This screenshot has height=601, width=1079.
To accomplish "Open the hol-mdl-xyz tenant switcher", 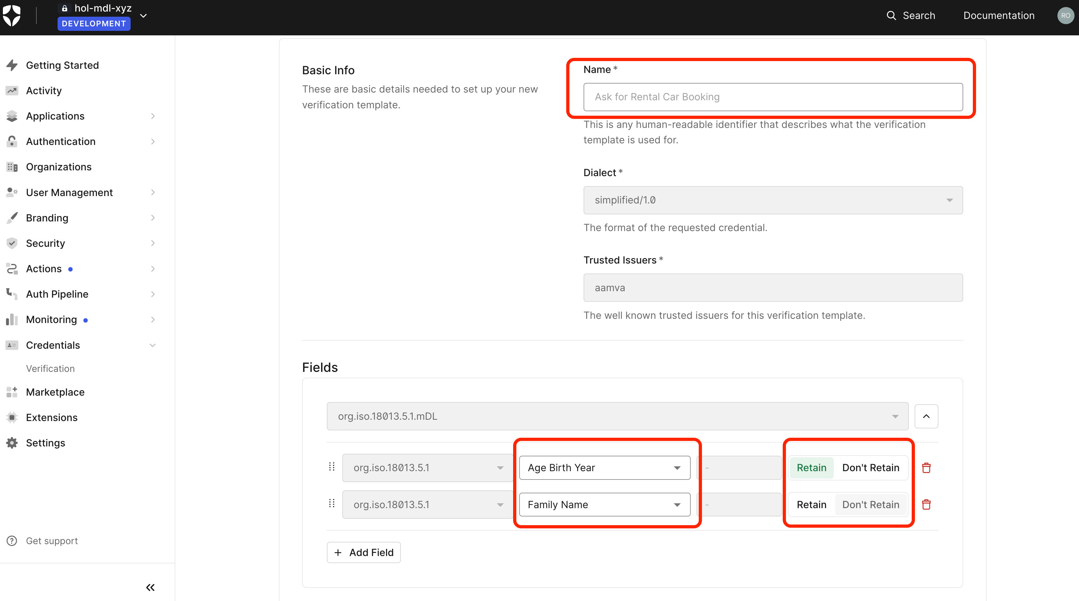I will point(103,16).
